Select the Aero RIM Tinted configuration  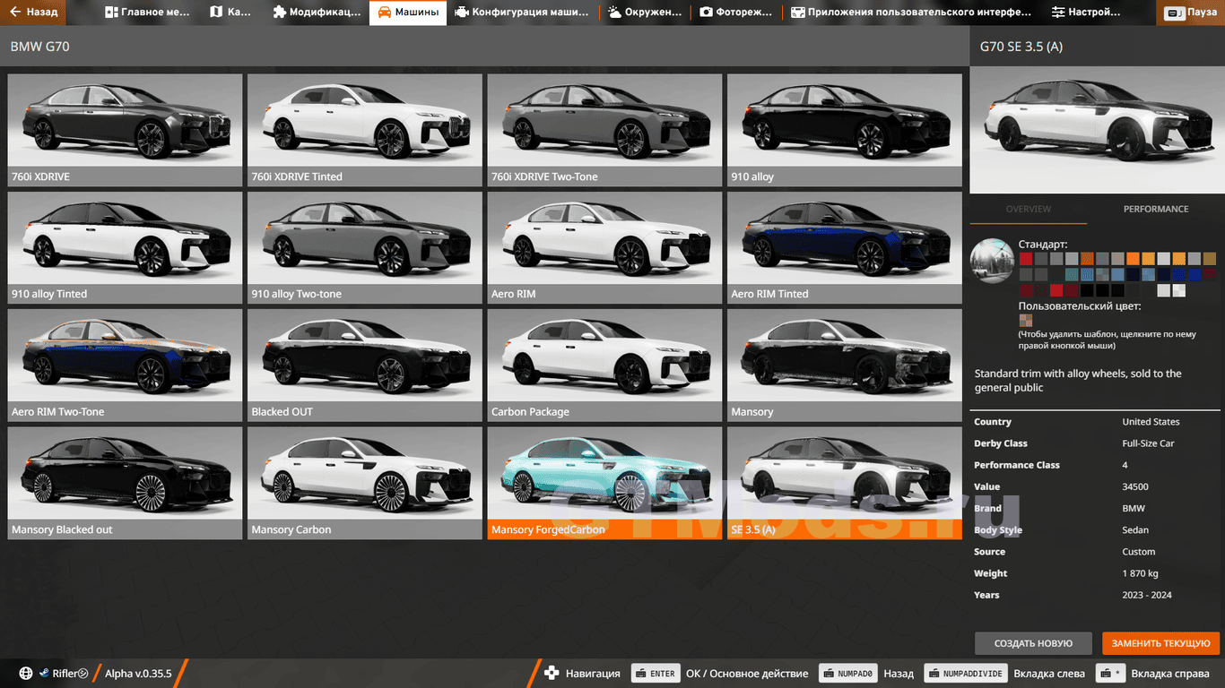[845, 247]
